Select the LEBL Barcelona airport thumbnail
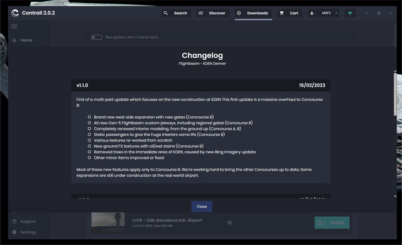 (108, 223)
